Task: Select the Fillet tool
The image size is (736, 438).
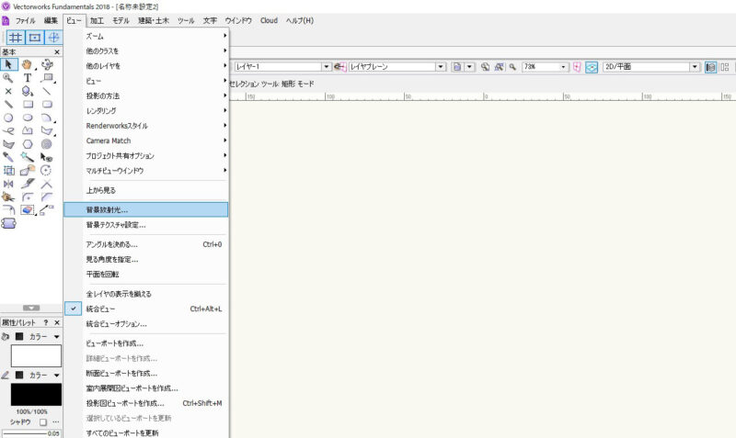Action: [x=28, y=197]
